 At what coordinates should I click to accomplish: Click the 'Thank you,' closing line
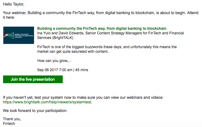point(12,119)
